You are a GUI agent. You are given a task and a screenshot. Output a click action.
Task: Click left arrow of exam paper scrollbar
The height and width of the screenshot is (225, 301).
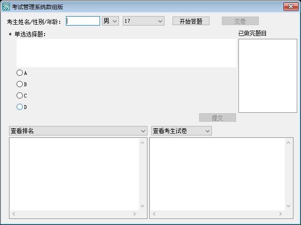click(x=154, y=214)
